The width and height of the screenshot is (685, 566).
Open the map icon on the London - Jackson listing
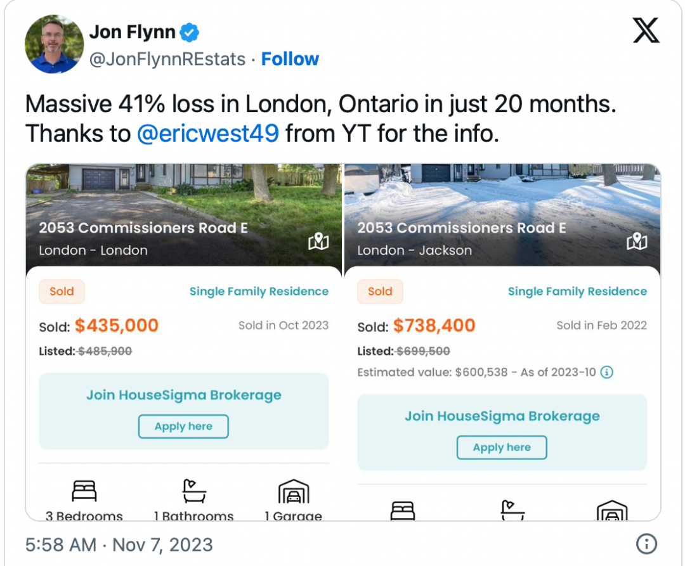[x=637, y=241]
